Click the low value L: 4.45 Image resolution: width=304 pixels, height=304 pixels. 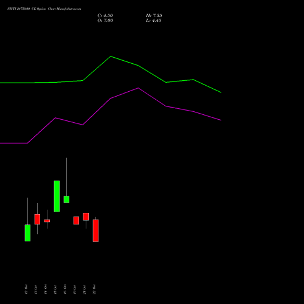click(154, 21)
